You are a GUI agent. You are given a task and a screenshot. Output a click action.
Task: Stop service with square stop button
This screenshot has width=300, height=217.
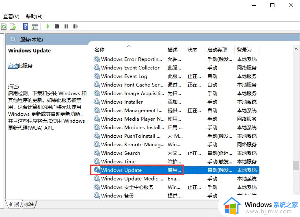57,26
